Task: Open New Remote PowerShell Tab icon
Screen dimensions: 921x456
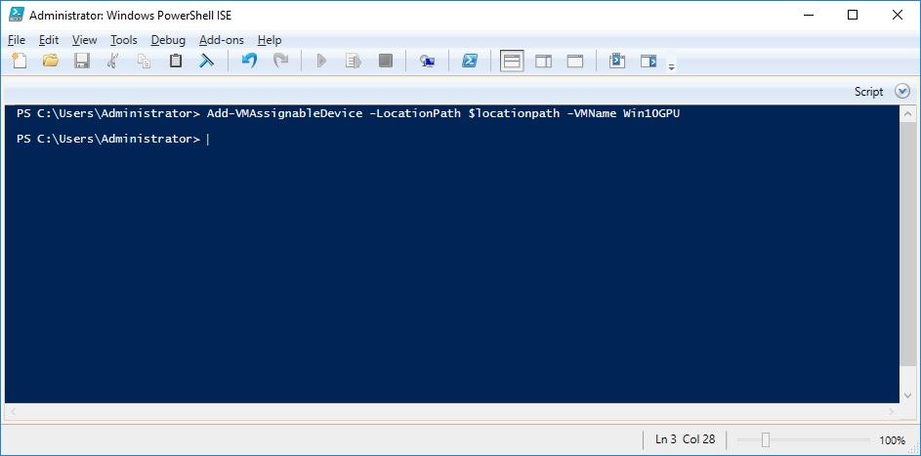Action: click(x=428, y=62)
